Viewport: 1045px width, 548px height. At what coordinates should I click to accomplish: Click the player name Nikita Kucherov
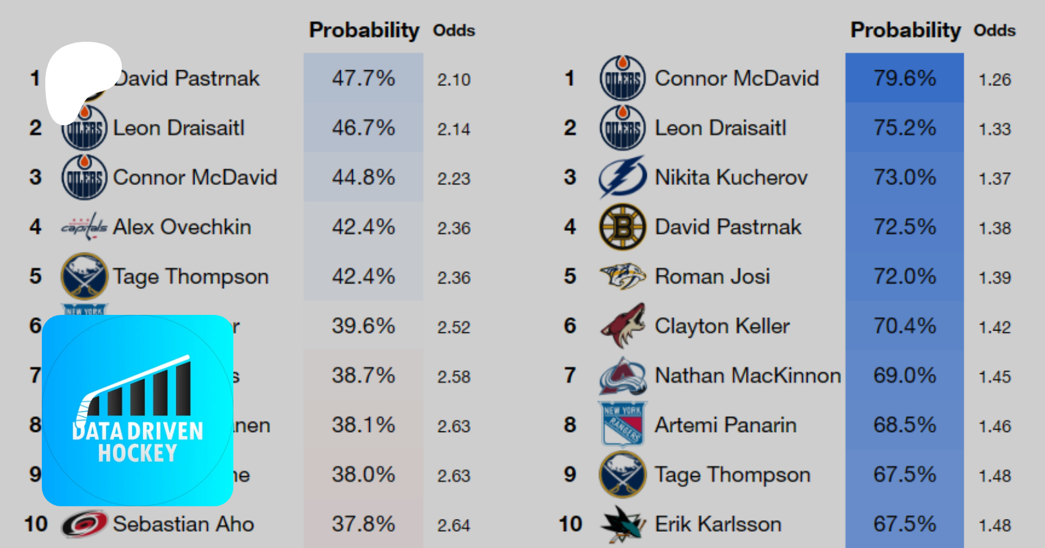[731, 177]
